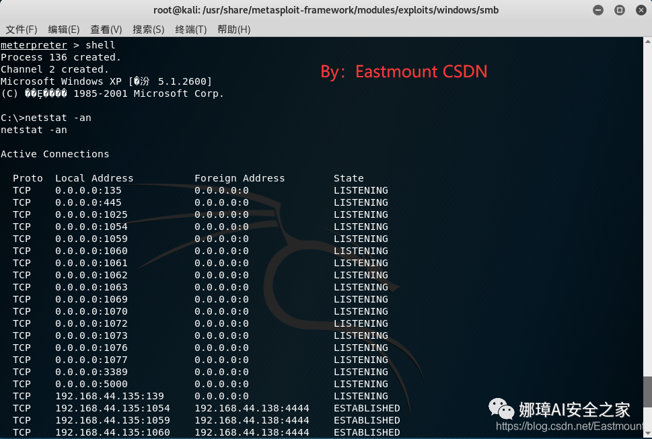Screen dimensions: 652x439
Task: Click local address 0.0.0.0:5000
Action: click(91, 384)
